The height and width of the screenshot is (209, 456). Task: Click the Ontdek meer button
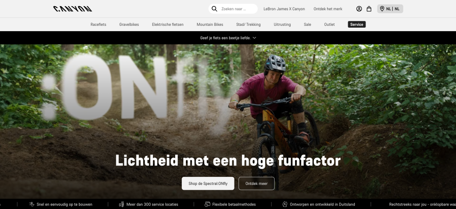click(256, 184)
